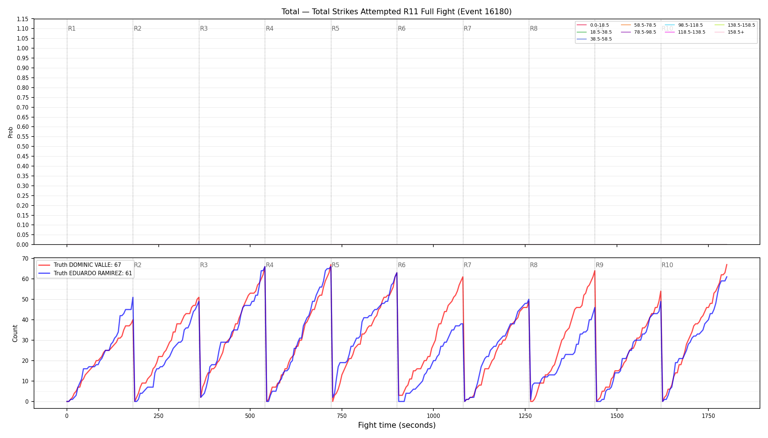
Task: Click the R3 round label in the Count chart
Action: (204, 265)
